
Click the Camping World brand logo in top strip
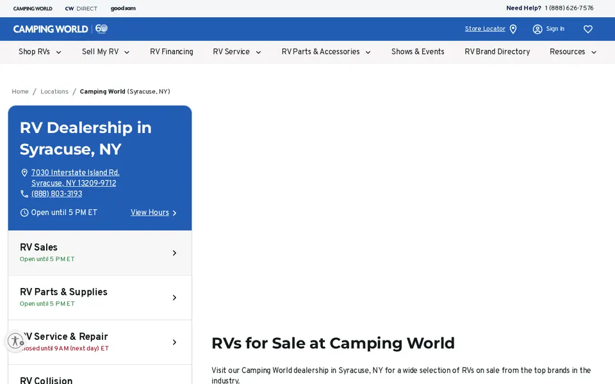click(x=33, y=8)
